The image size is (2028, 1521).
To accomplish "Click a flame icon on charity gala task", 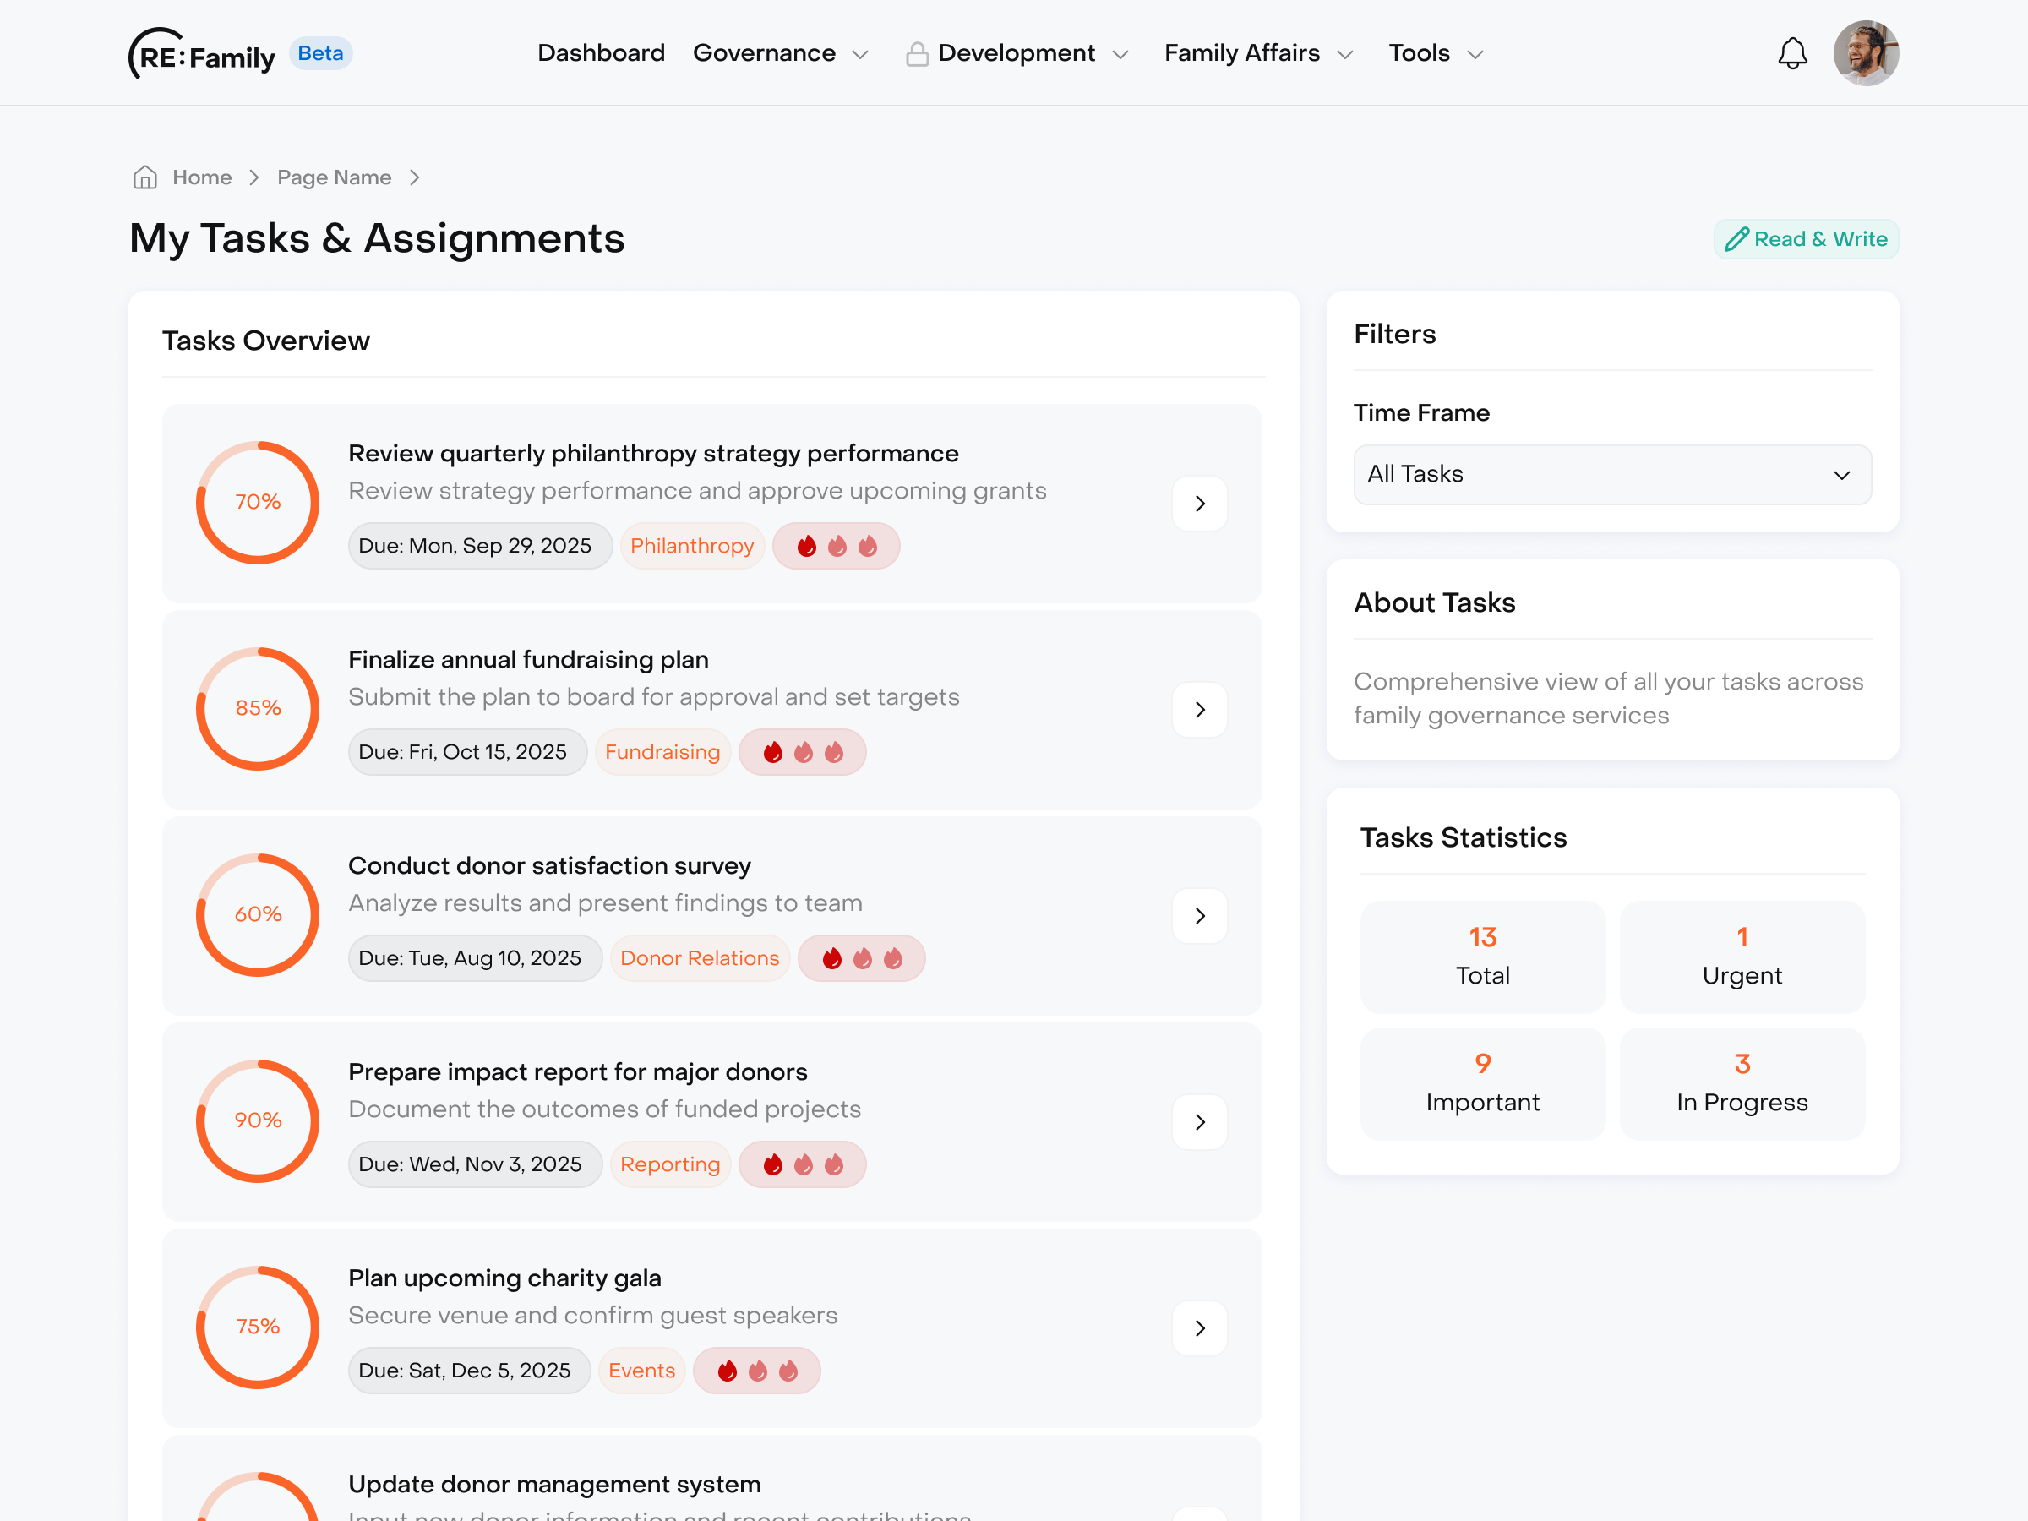I will [726, 1370].
